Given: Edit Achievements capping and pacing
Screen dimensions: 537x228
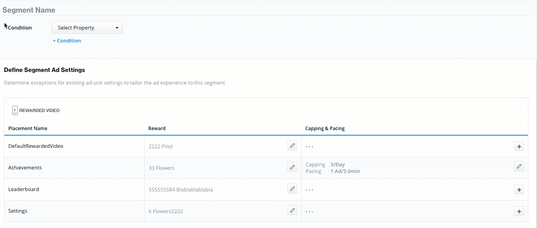Looking at the screenshot, I should click(x=519, y=166).
